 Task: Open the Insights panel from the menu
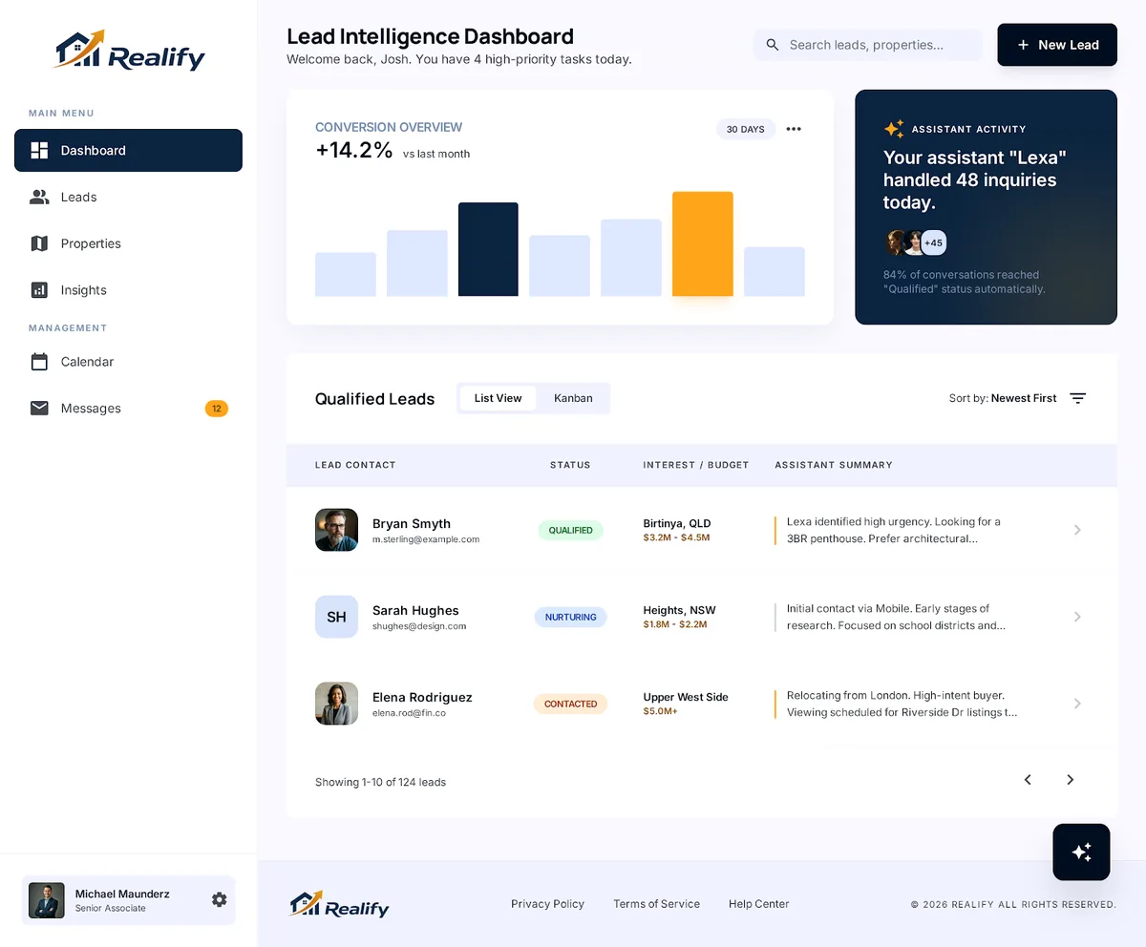click(x=80, y=290)
